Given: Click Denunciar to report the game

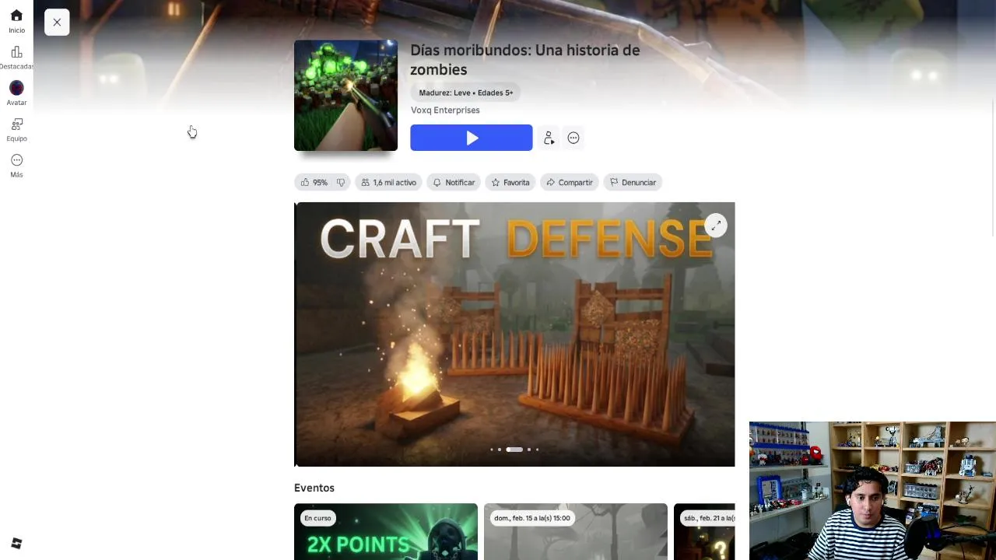Looking at the screenshot, I should (x=633, y=182).
